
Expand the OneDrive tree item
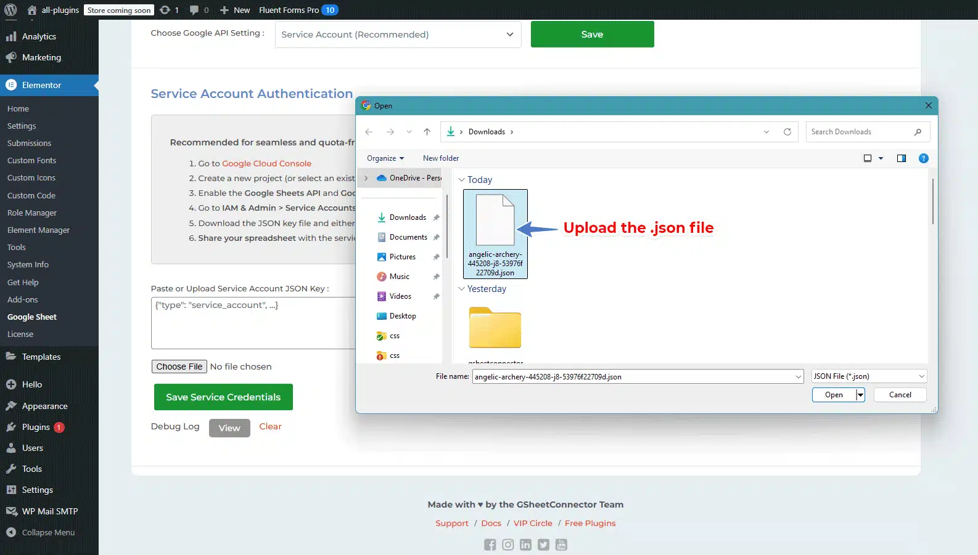coord(366,178)
